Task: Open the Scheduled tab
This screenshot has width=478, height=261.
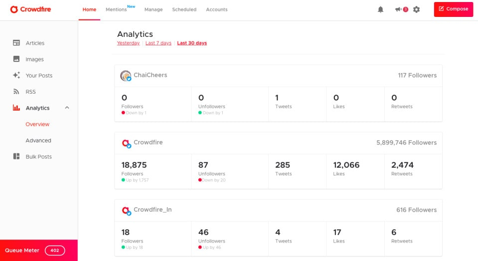Action: click(184, 9)
